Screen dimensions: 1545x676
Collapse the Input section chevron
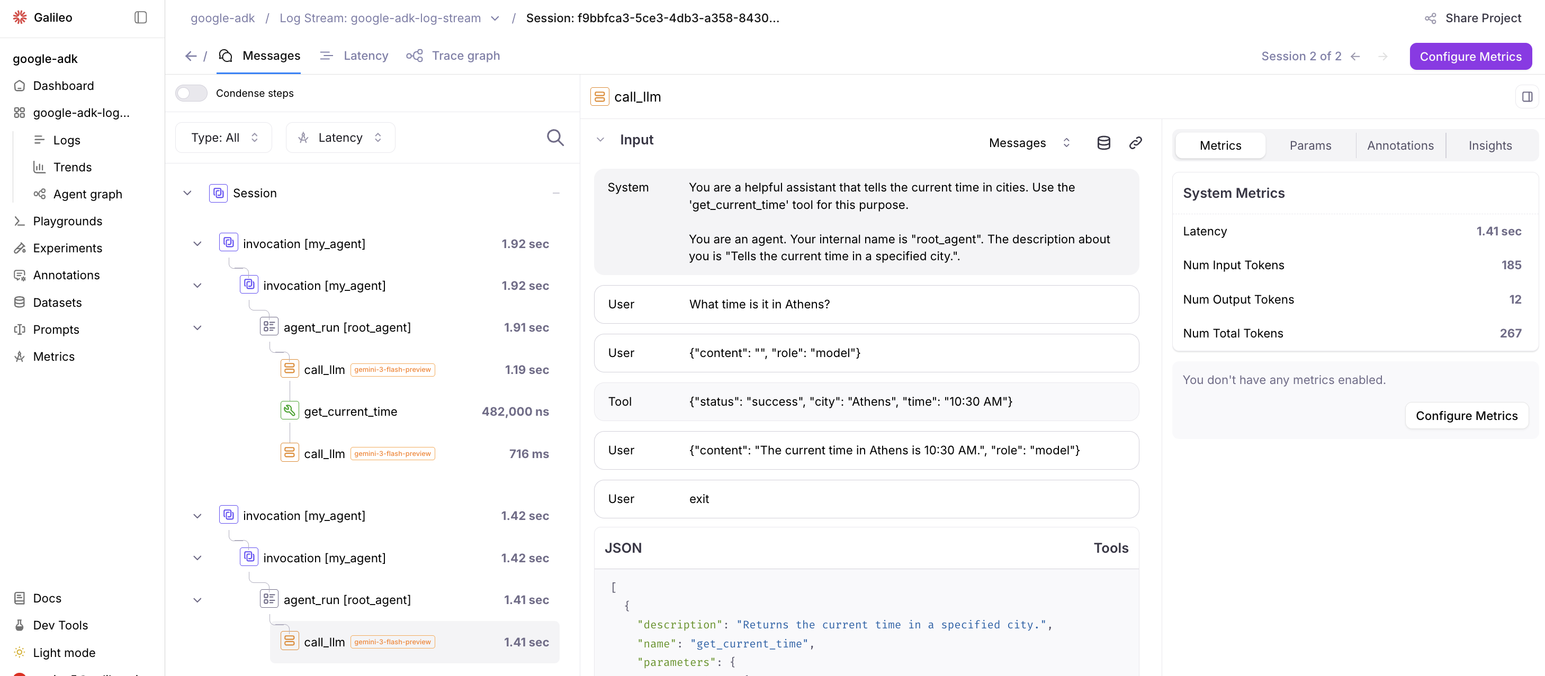[x=600, y=140]
